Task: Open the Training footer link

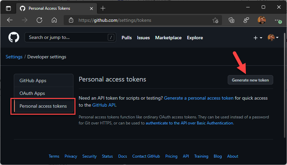Action: (x=201, y=156)
